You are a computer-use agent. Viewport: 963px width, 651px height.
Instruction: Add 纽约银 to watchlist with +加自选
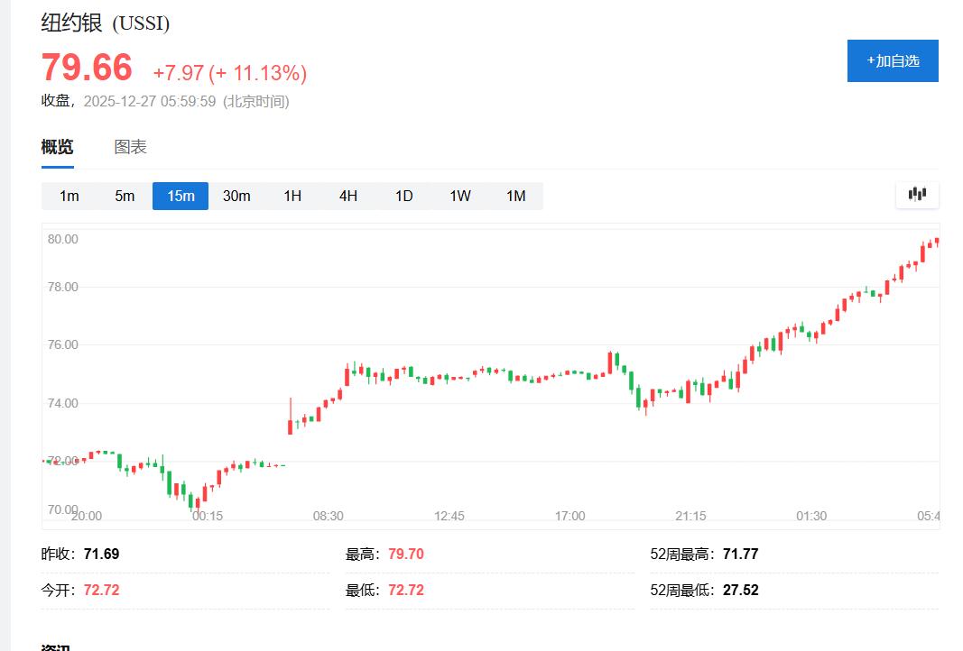pyautogui.click(x=892, y=60)
